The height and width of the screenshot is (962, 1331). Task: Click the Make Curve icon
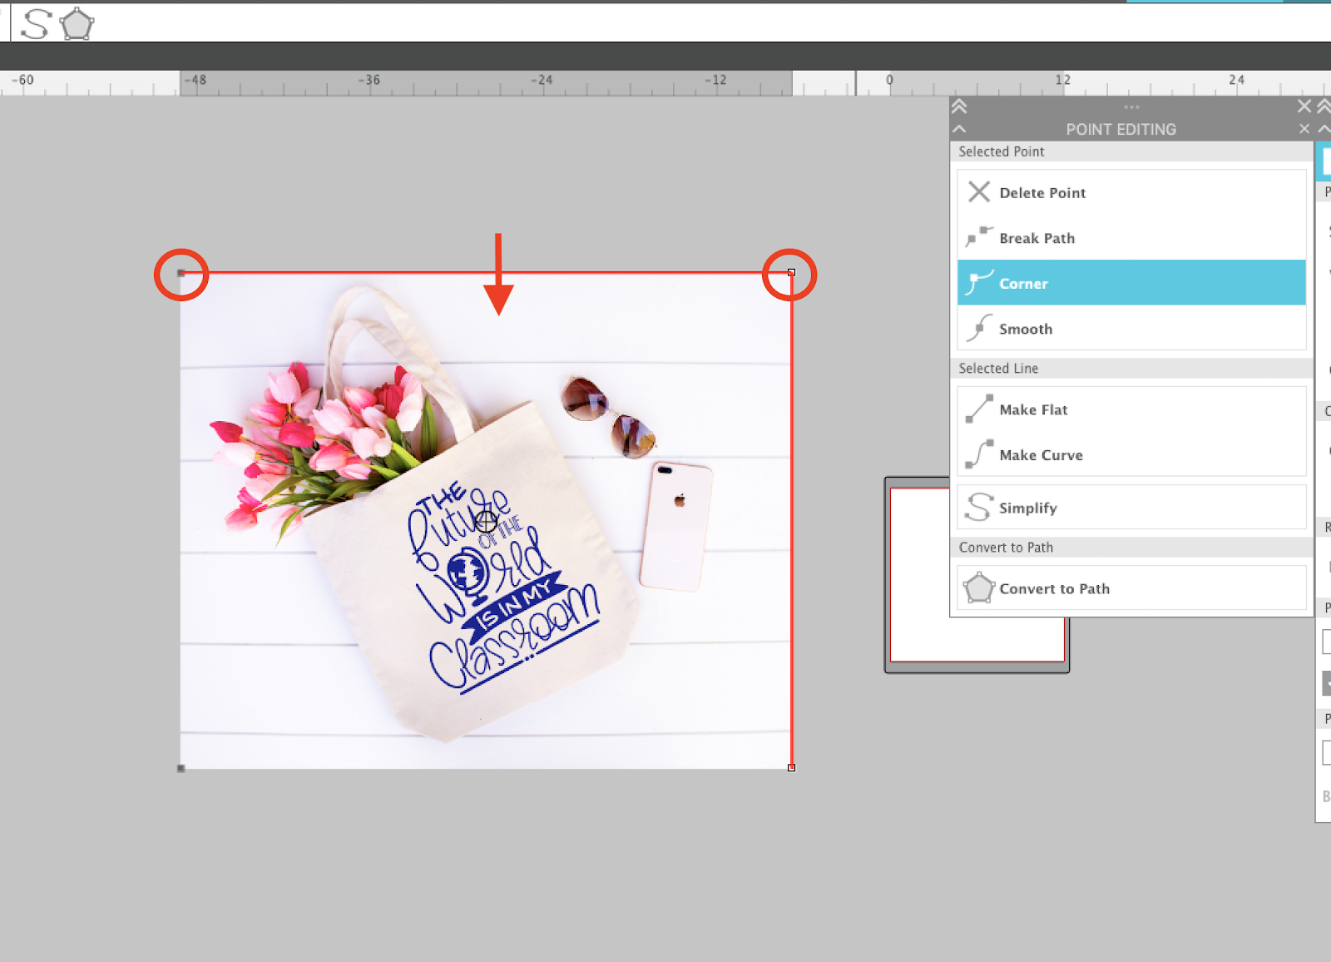click(978, 454)
